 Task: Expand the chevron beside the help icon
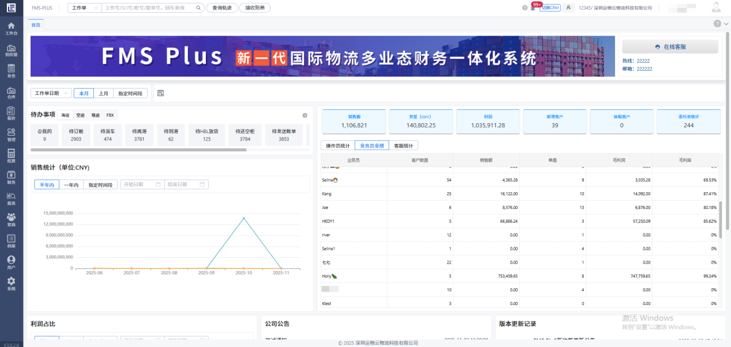pyautogui.click(x=726, y=24)
